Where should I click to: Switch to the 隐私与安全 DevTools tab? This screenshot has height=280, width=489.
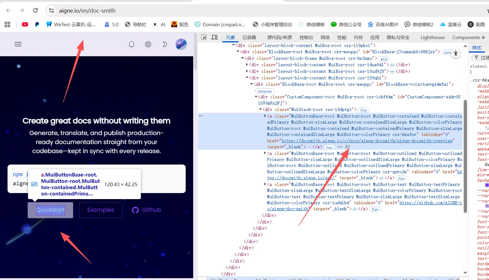(x=398, y=38)
